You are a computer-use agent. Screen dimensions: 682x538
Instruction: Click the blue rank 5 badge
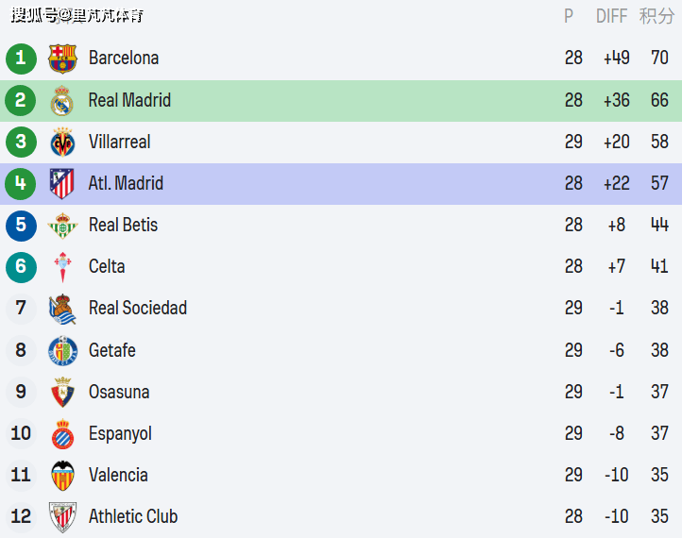[21, 225]
